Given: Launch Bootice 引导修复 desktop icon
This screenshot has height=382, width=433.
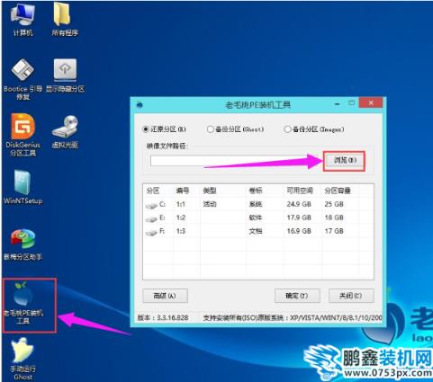Looking at the screenshot, I should (23, 79).
